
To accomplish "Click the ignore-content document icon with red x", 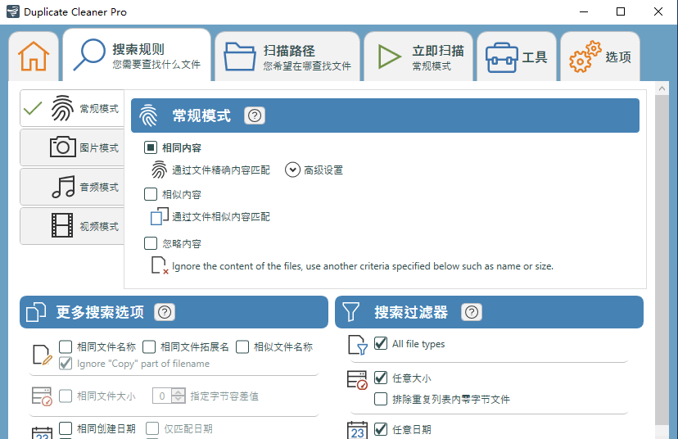I will pyautogui.click(x=160, y=265).
